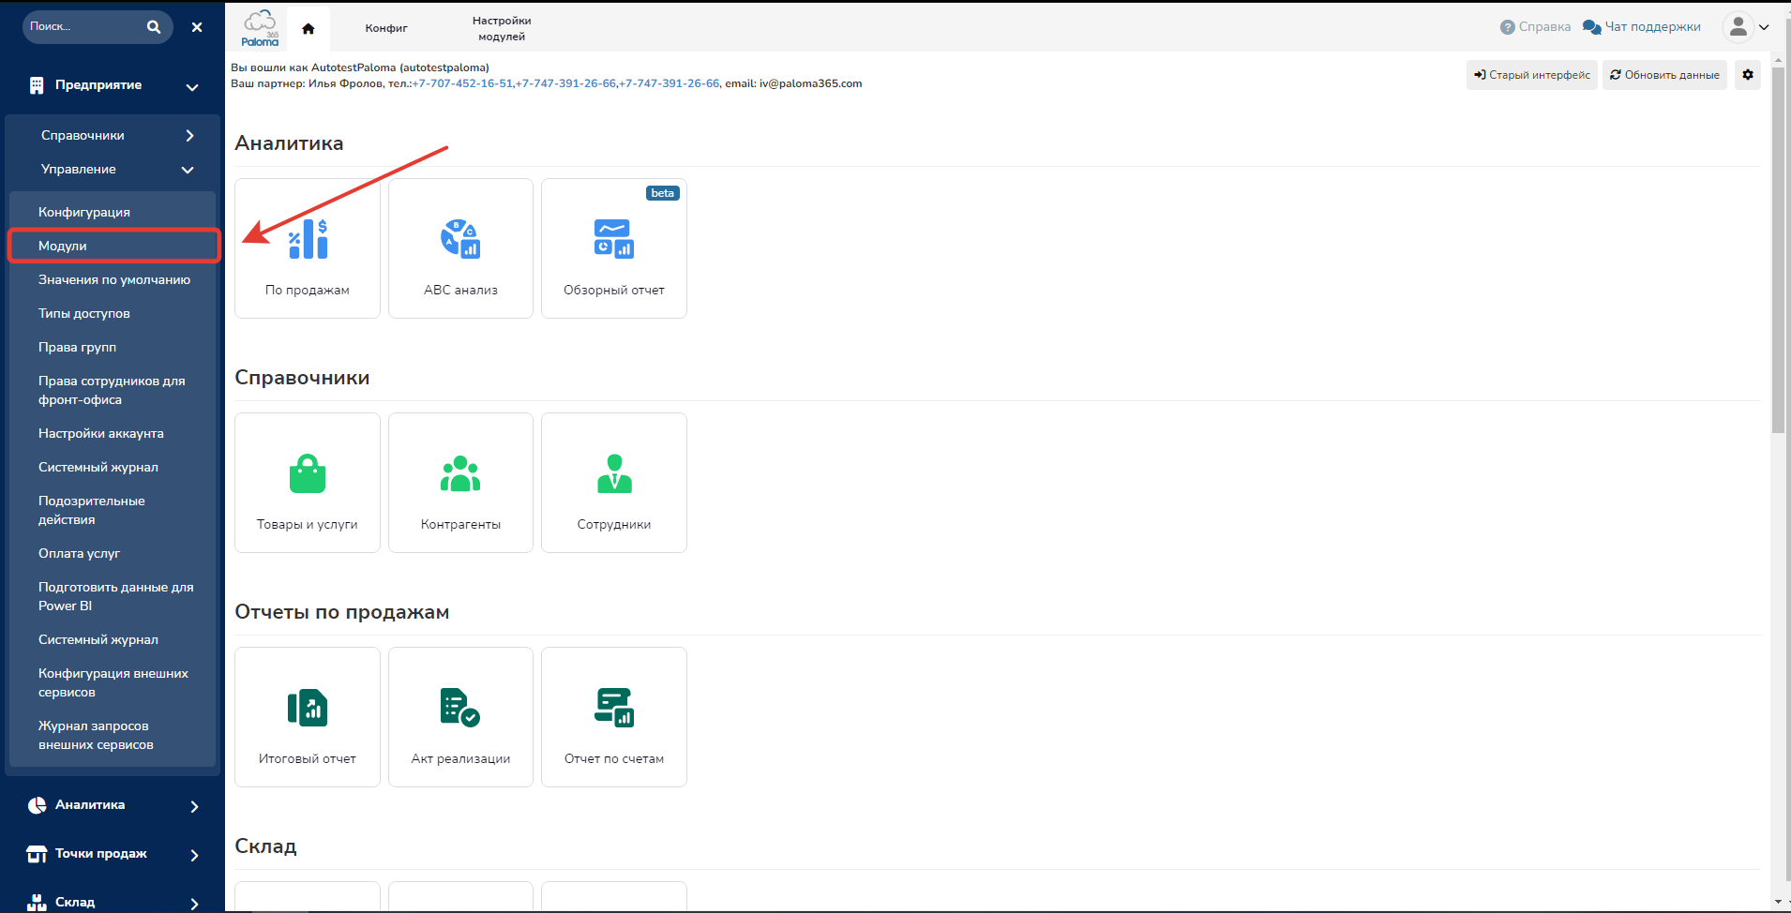Open the Обзорный отчет beta tile
This screenshot has width=1791, height=913.
(614, 248)
